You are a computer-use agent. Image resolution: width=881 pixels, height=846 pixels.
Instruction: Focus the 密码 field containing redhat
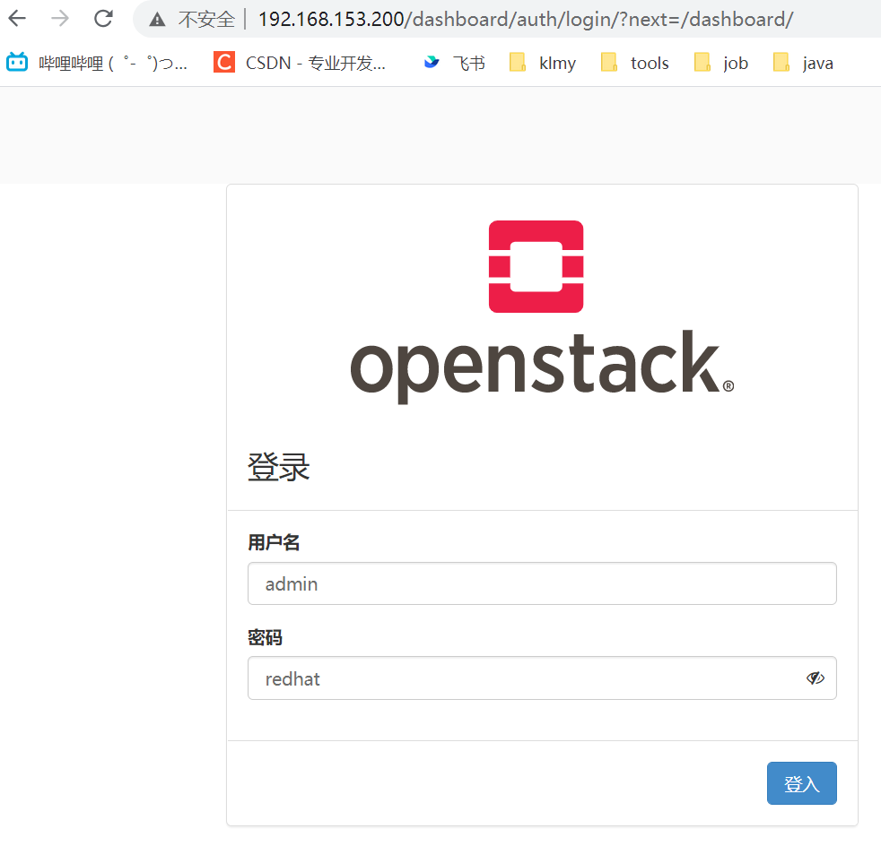(542, 678)
